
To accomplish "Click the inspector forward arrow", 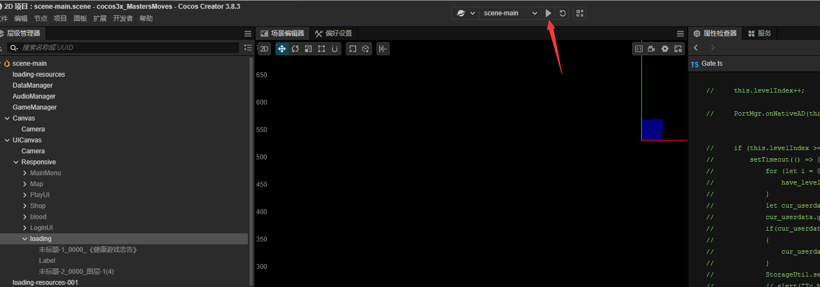I will coord(713,48).
